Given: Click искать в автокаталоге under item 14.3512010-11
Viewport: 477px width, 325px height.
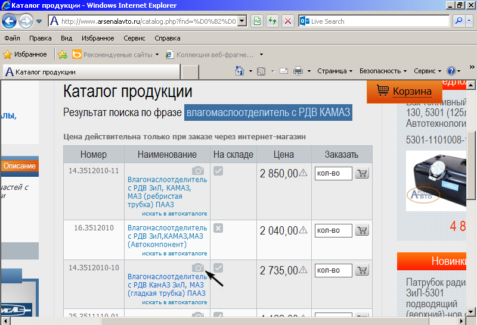Looking at the screenshot, I should [x=174, y=214].
